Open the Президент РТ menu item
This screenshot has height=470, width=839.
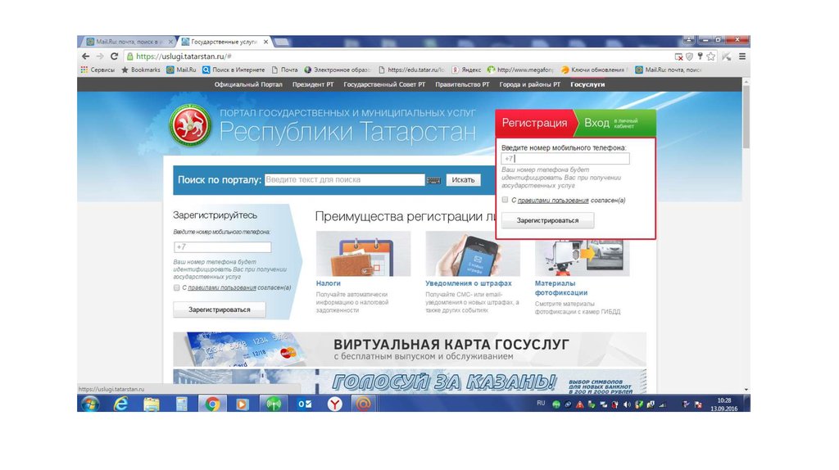click(x=312, y=84)
